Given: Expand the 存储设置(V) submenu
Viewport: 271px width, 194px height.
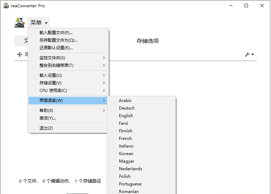Looking at the screenshot, I should click(68, 83).
